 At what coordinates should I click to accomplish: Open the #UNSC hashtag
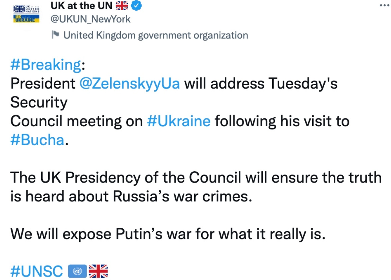36,271
